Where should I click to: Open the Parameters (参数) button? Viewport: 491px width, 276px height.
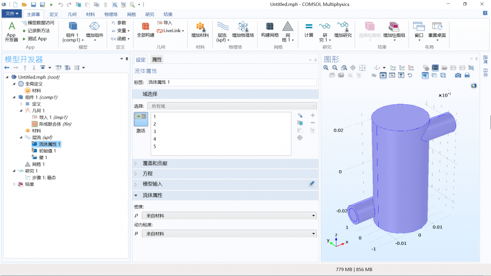tap(119, 23)
